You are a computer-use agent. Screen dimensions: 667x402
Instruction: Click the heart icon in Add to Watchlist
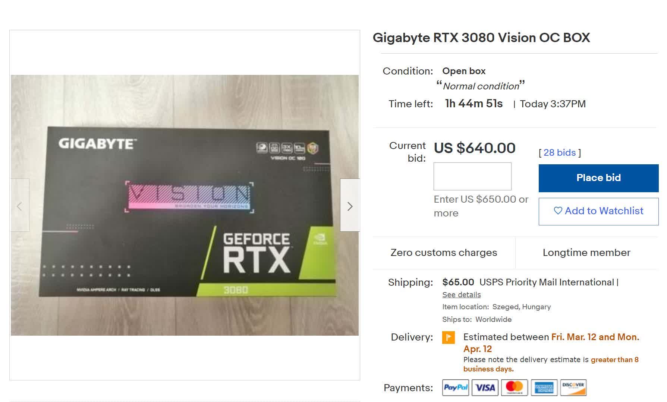pyautogui.click(x=558, y=211)
